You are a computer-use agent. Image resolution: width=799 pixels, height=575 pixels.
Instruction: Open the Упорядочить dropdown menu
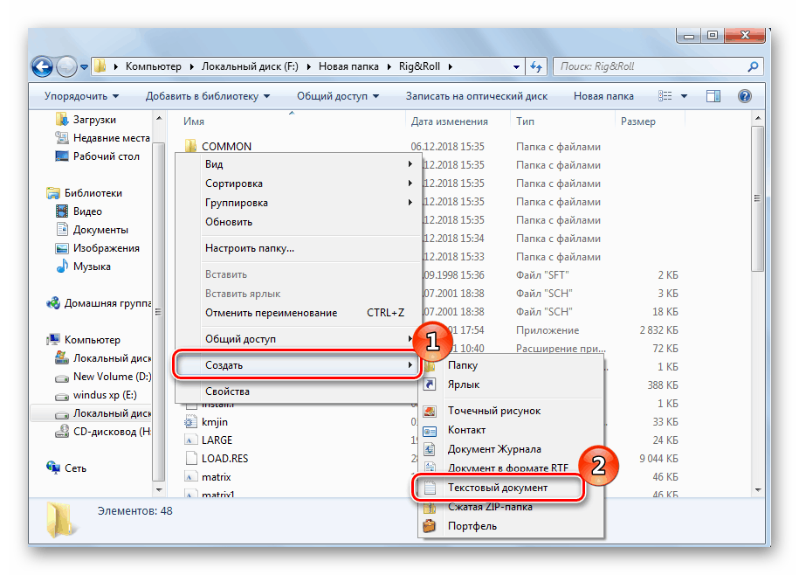click(77, 95)
